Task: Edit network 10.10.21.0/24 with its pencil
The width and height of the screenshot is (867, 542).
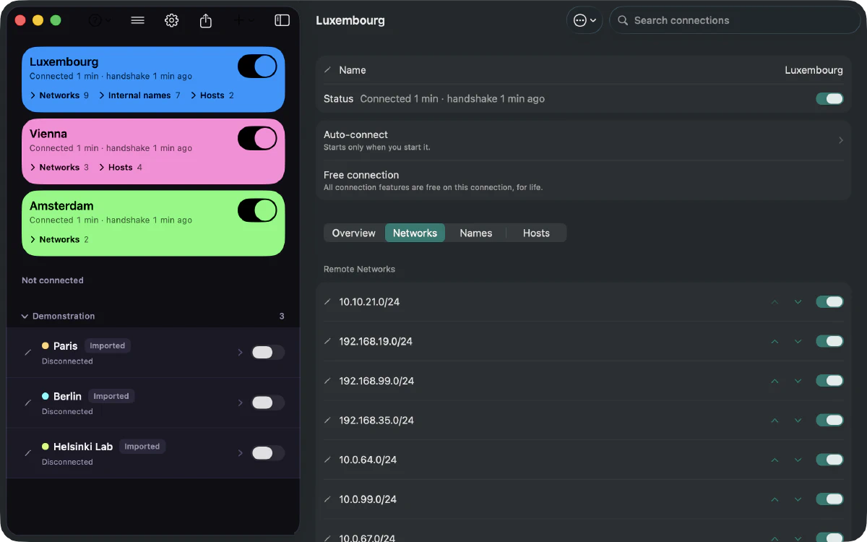Action: click(327, 302)
